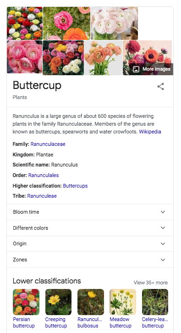
Task: Click View 35+ more classifications
Action: 151,283
